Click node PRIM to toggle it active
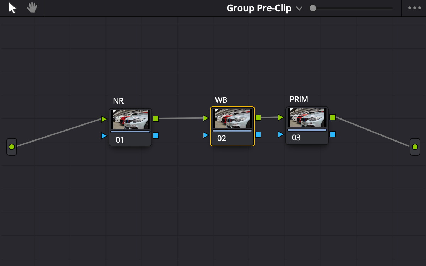426x266 pixels. pos(307,125)
